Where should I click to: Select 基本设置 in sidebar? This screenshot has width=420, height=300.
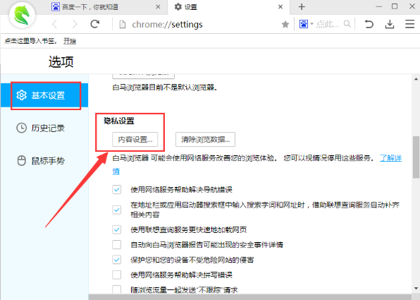click(x=44, y=95)
